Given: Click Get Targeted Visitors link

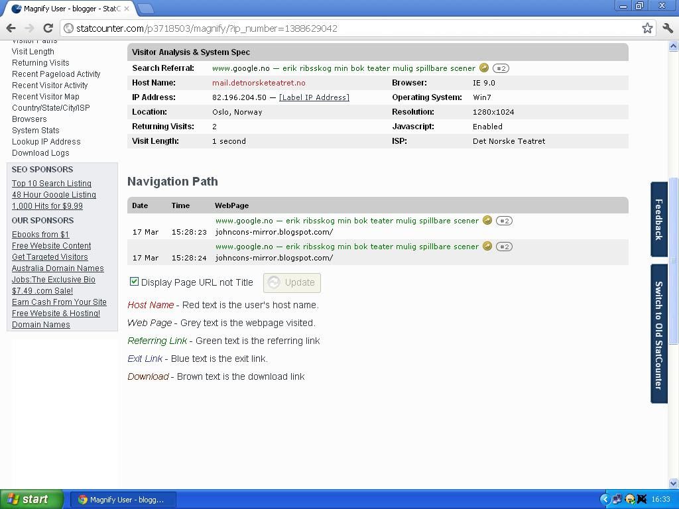Looking at the screenshot, I should pos(50,257).
